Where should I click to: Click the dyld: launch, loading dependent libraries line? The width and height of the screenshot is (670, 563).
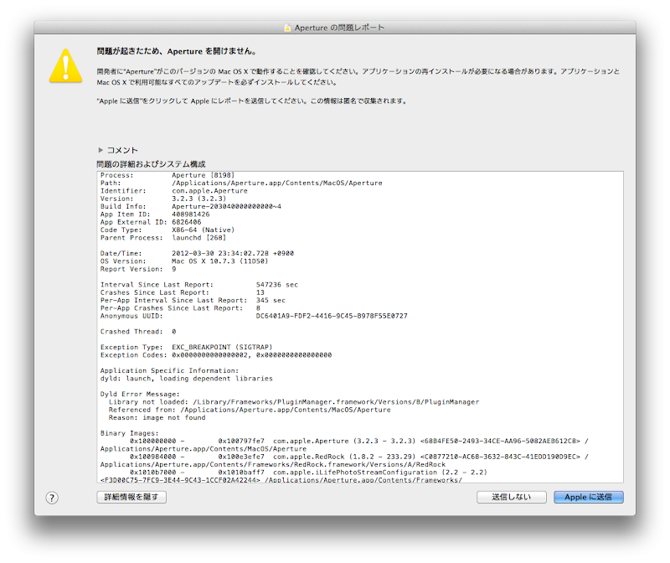pyautogui.click(x=186, y=379)
